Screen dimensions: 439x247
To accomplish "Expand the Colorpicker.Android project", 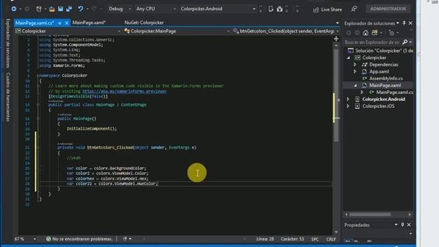I will 348,99.
